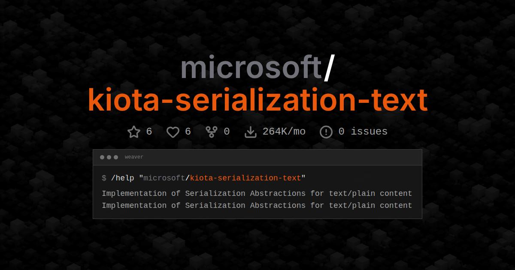Click the fork count "0"
This screenshot has width=515, height=270.
click(x=227, y=132)
